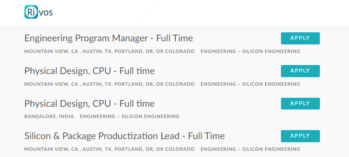The height and width of the screenshot is (157, 349).
Task: Click the empty white header bar beside the Rivos logo
Action: [200, 12]
